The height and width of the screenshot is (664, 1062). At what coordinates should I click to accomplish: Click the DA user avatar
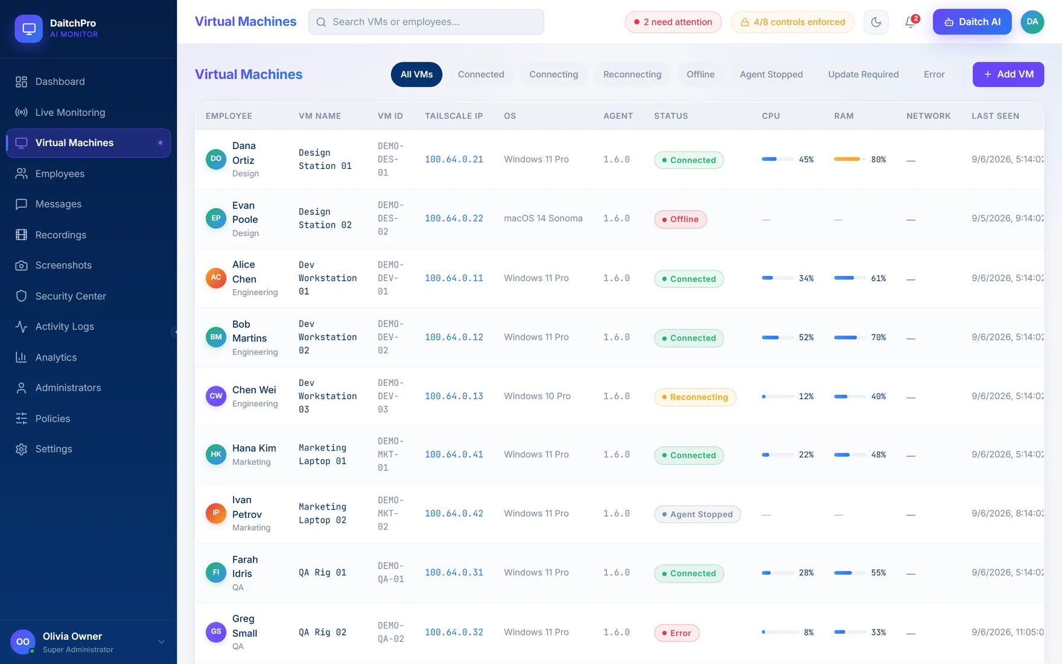pyautogui.click(x=1032, y=22)
